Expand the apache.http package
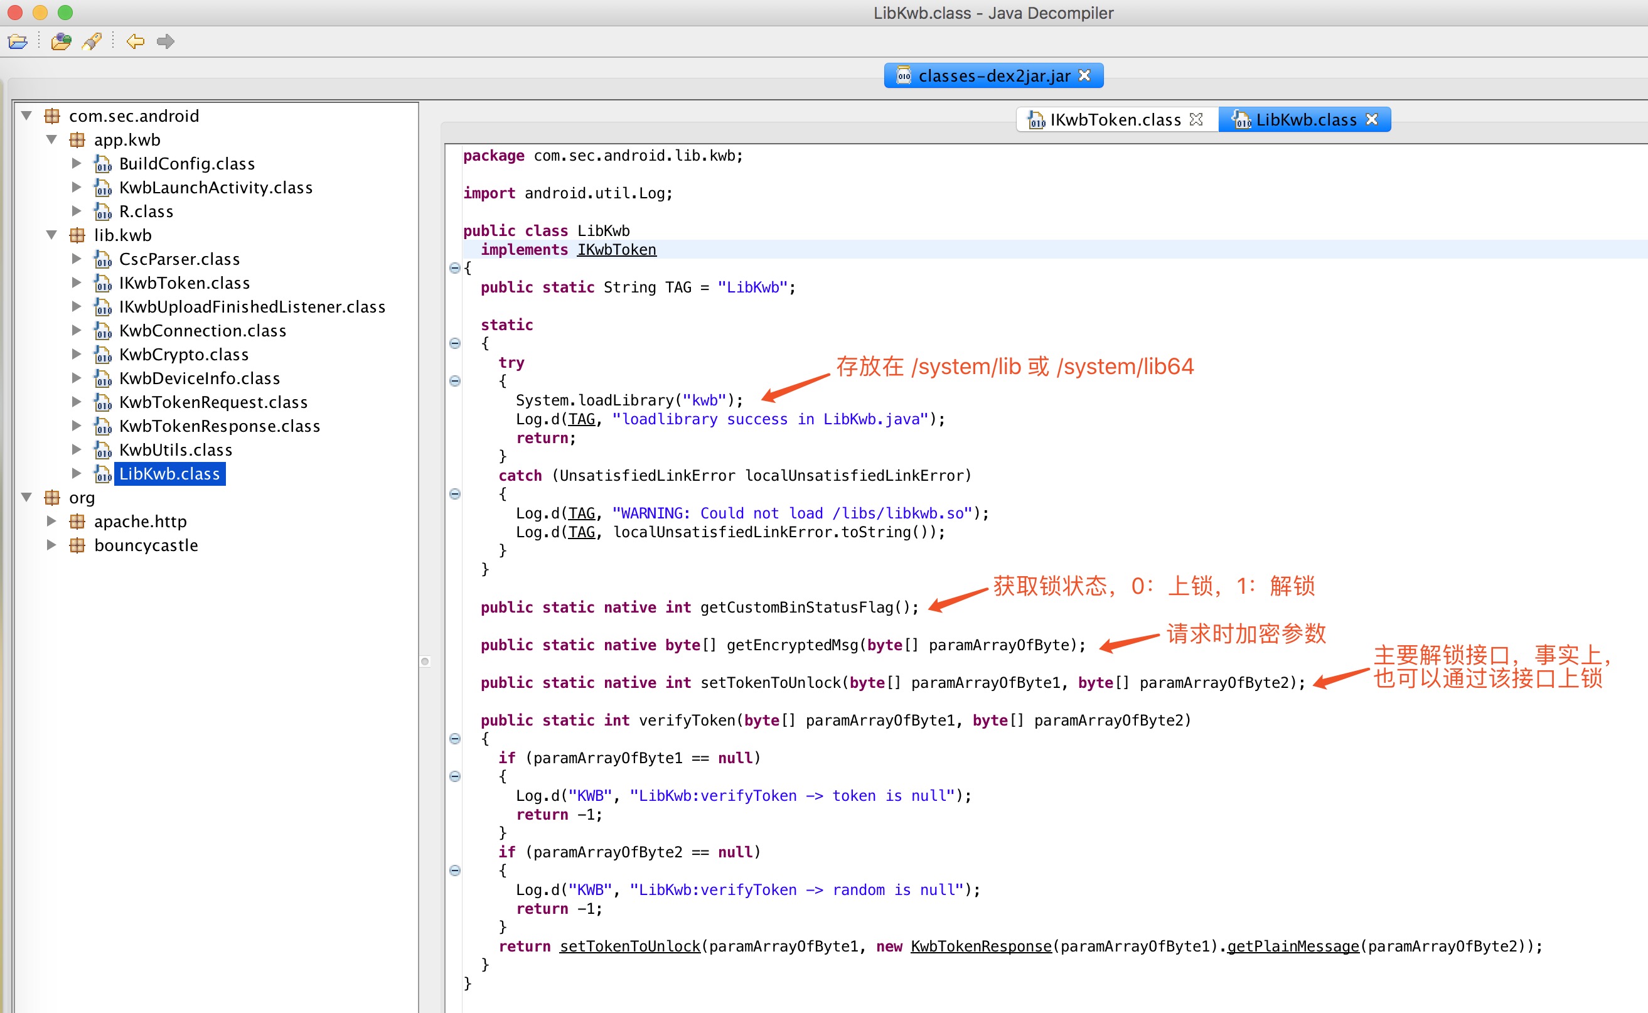1648x1013 pixels. point(51,520)
